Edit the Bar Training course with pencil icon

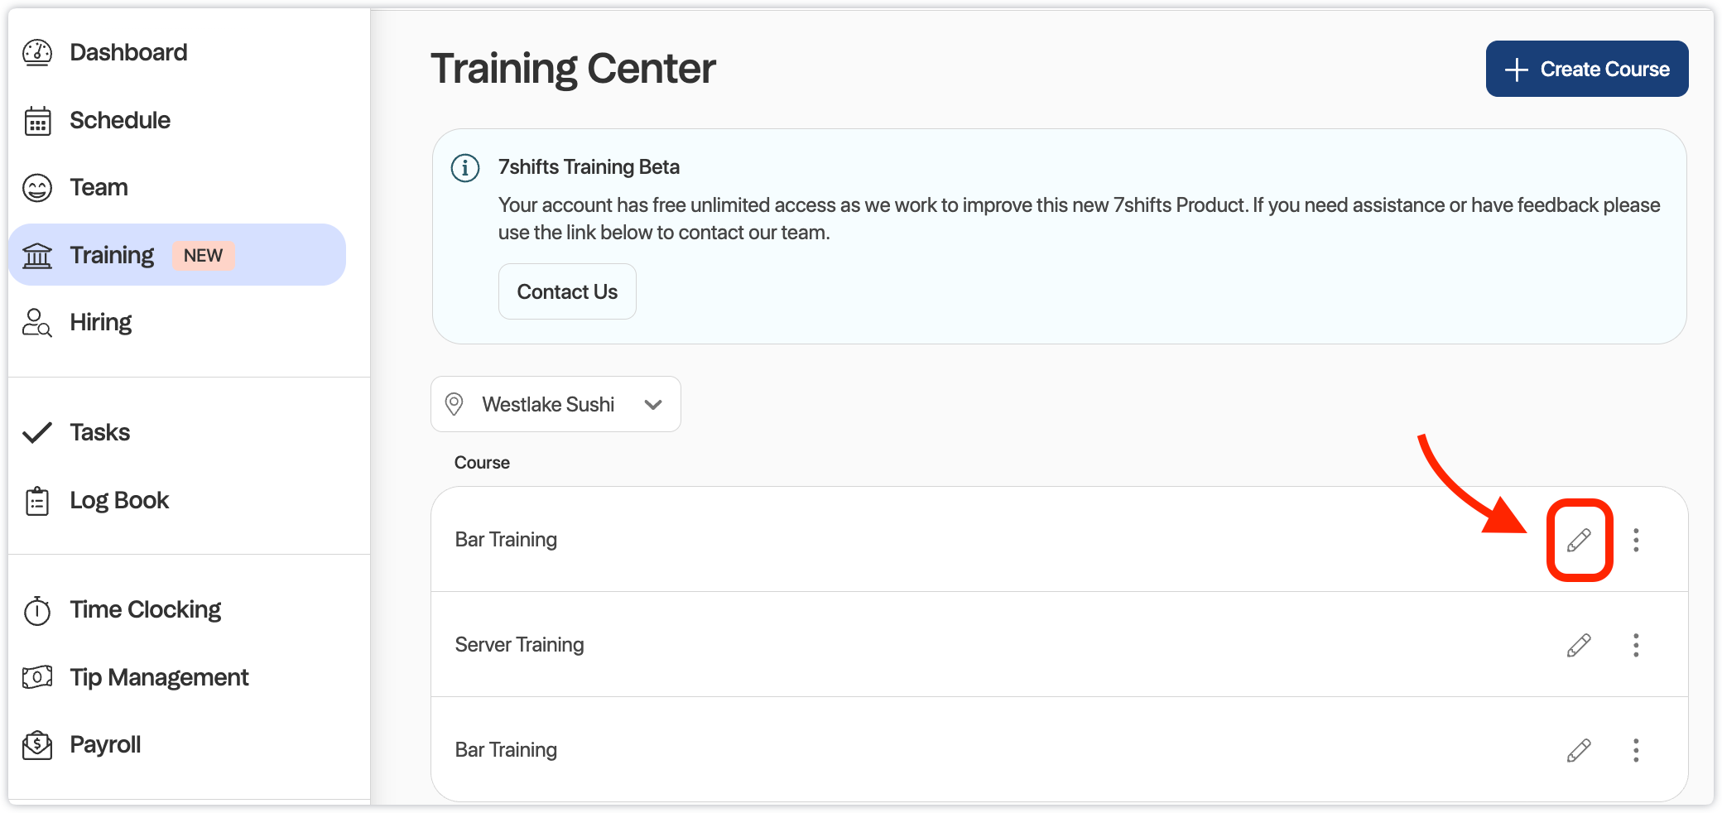tap(1579, 541)
